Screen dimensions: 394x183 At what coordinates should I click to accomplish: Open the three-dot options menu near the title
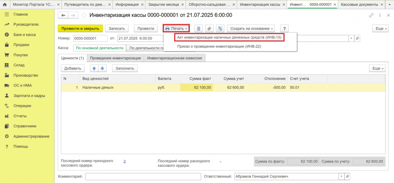380,15
